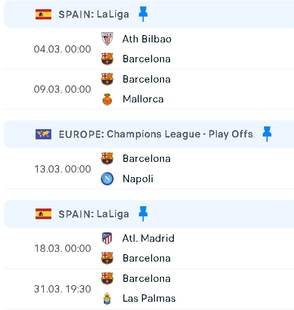Click the Europe map icon beside Champions League
The height and width of the screenshot is (310, 294).
click(43, 134)
